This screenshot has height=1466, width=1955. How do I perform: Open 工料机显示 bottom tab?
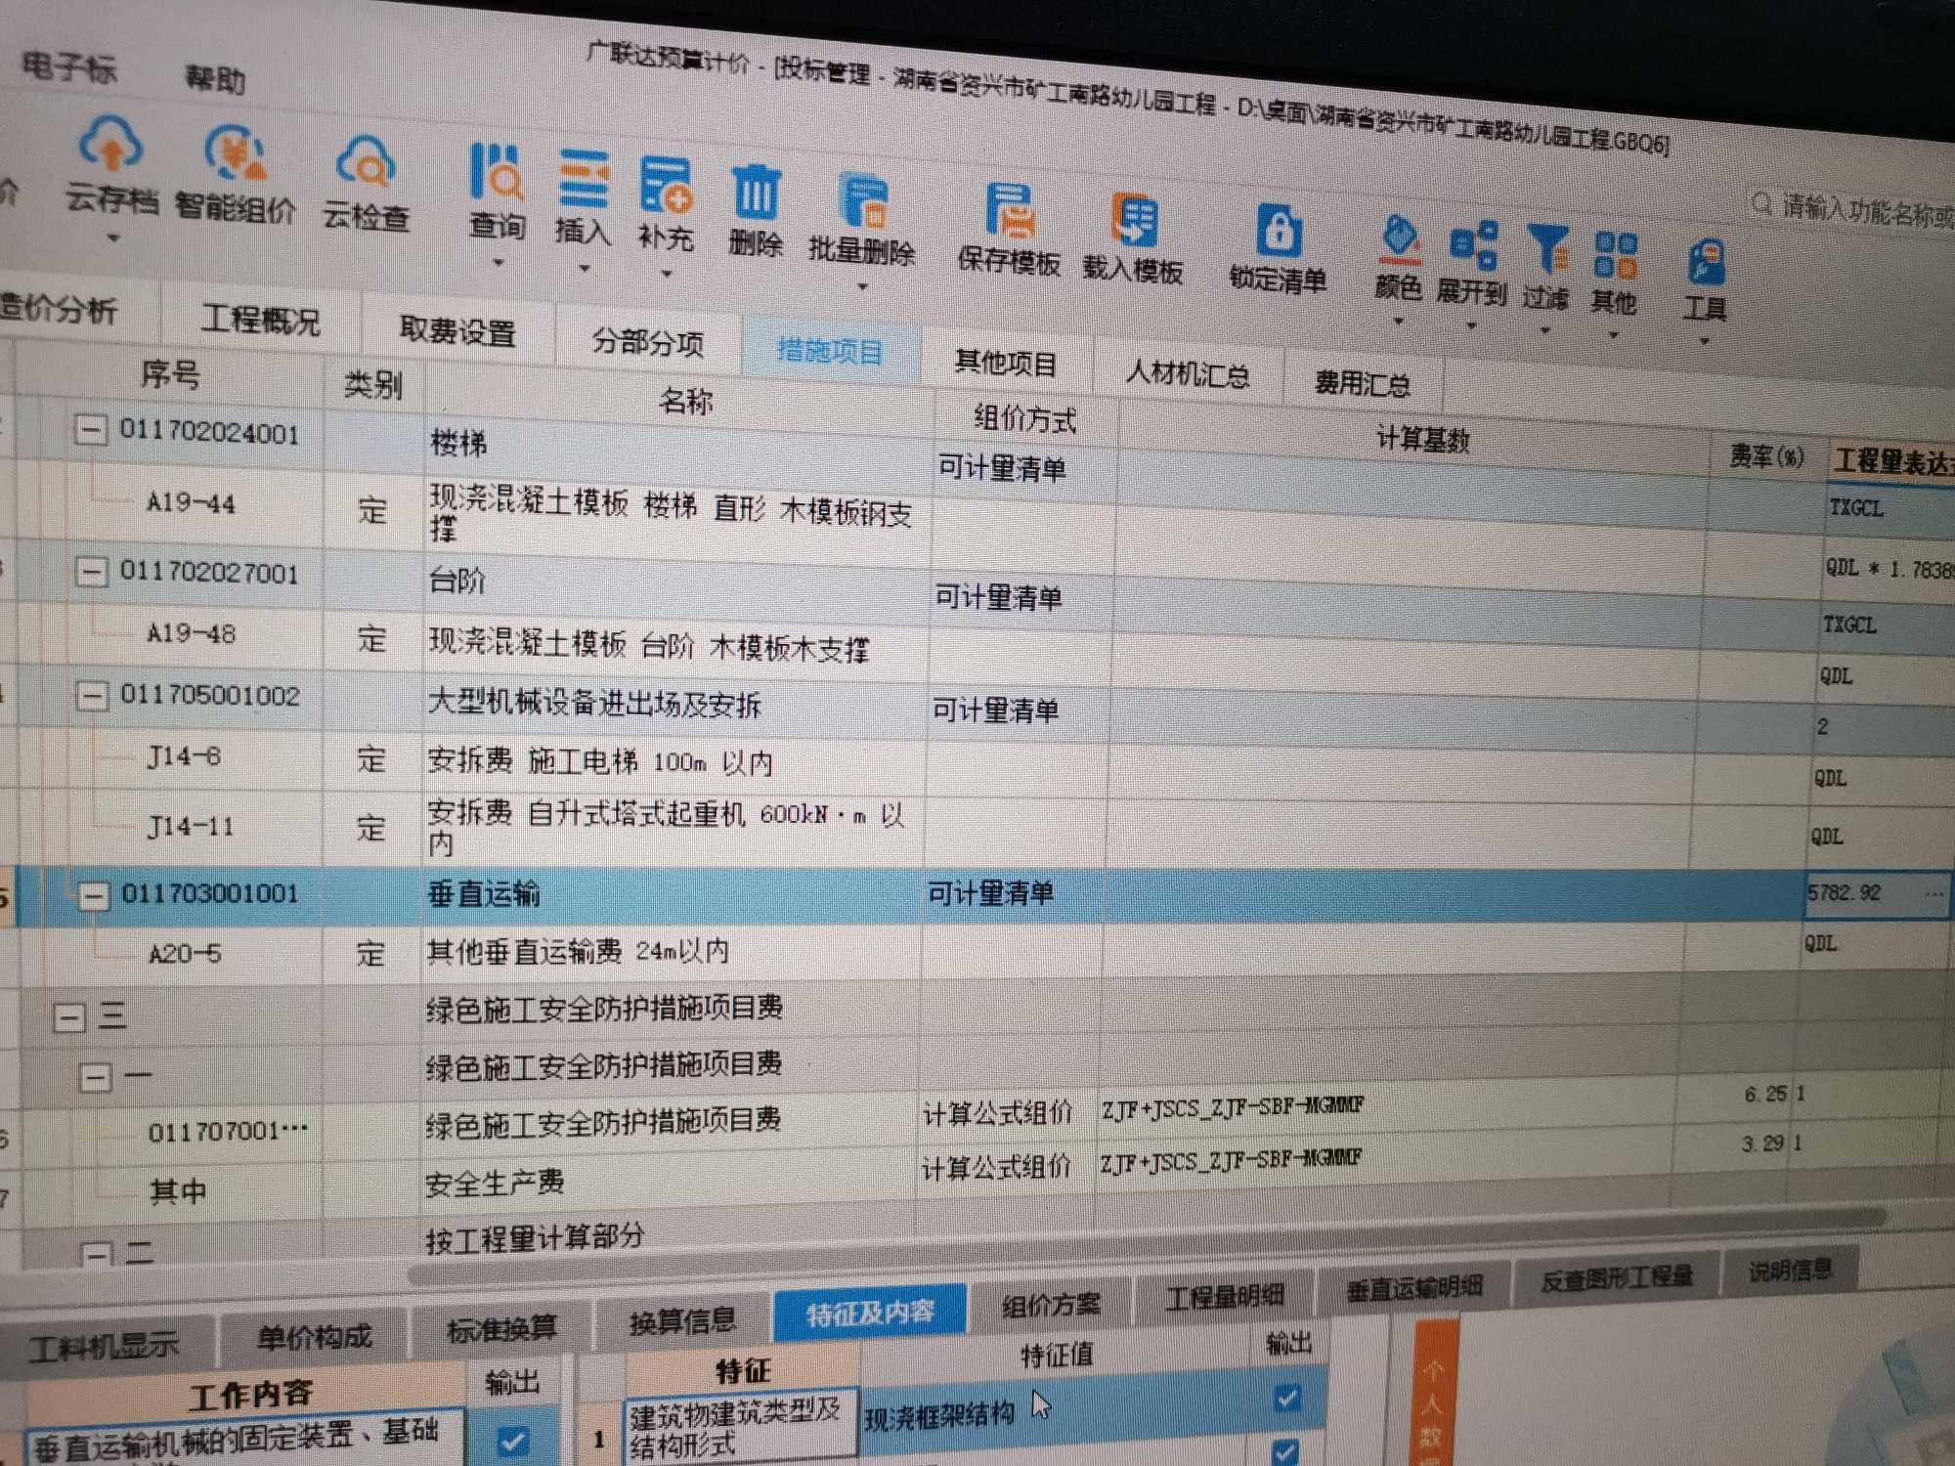click(x=104, y=1347)
